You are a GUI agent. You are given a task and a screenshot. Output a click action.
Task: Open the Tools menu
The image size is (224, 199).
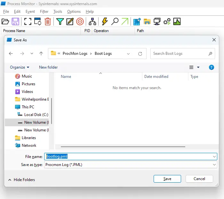pos(58,12)
